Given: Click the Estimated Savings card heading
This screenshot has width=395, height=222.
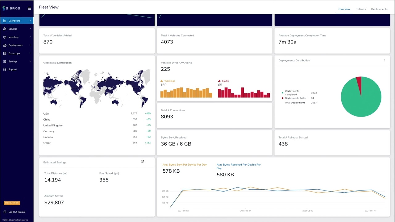Looking at the screenshot, I should [x=55, y=162].
